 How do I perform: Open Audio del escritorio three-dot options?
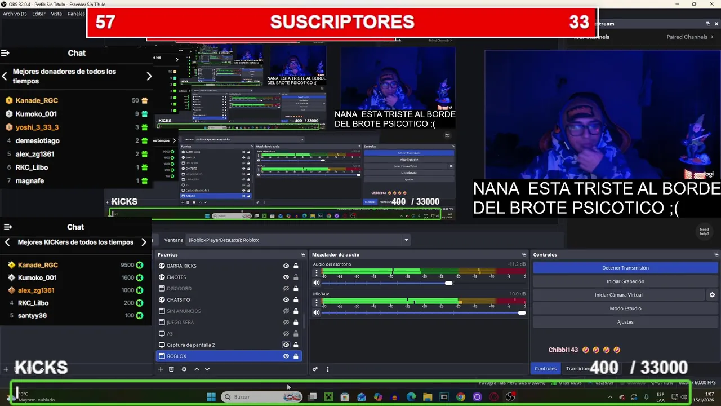click(x=316, y=273)
